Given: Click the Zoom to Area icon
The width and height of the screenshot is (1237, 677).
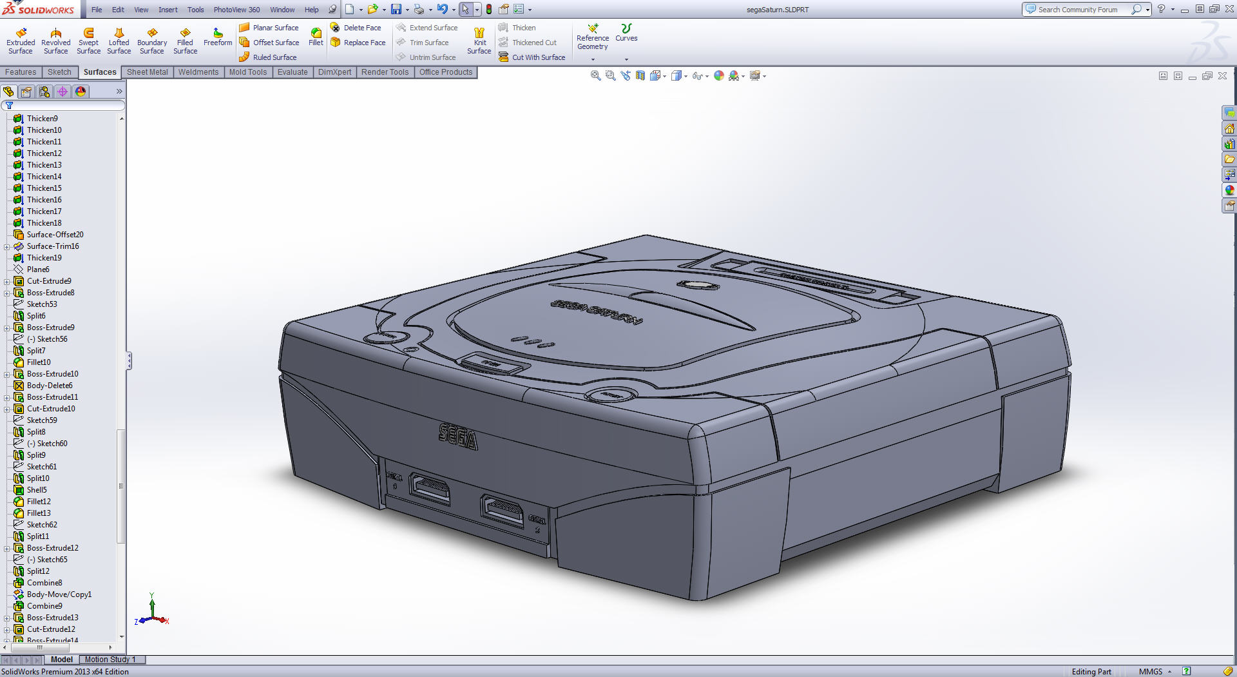Looking at the screenshot, I should point(611,75).
